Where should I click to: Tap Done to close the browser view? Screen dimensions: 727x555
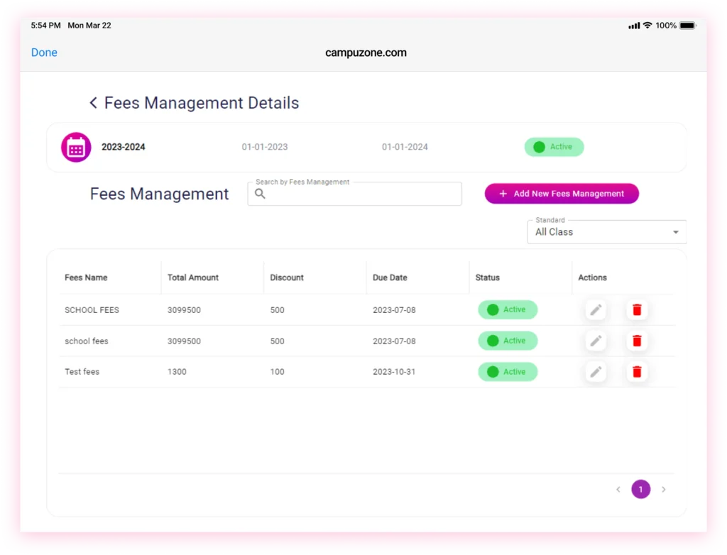44,52
